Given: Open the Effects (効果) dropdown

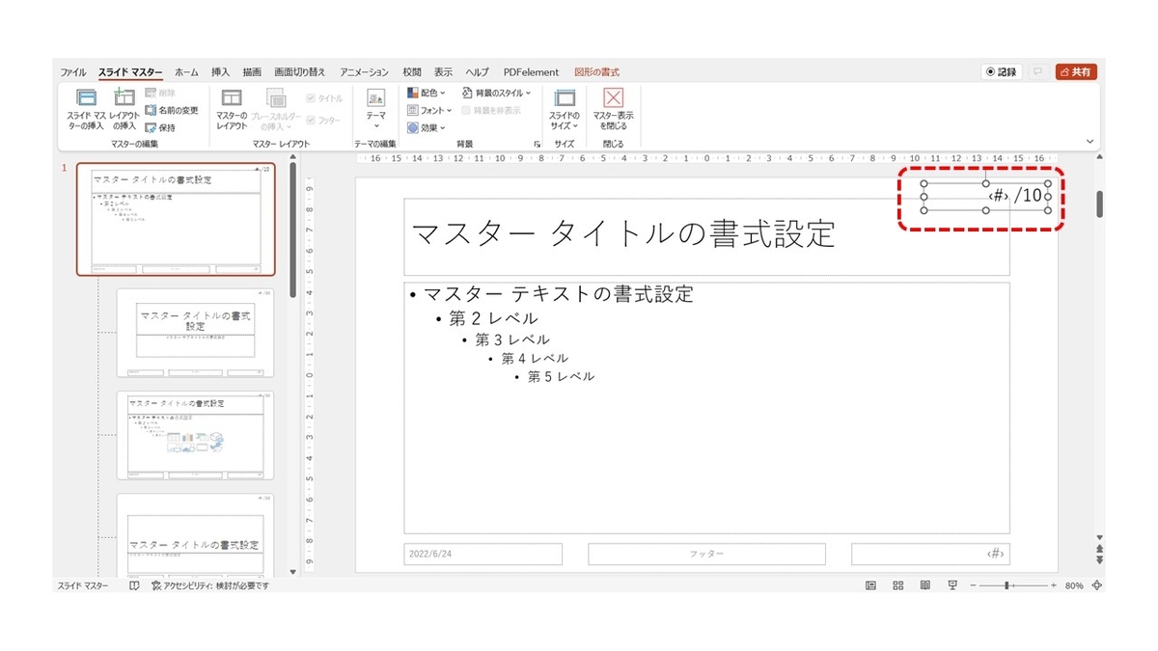Looking at the screenshot, I should 425,127.
